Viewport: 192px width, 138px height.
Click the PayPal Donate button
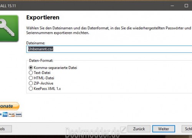[x=9, y=106]
